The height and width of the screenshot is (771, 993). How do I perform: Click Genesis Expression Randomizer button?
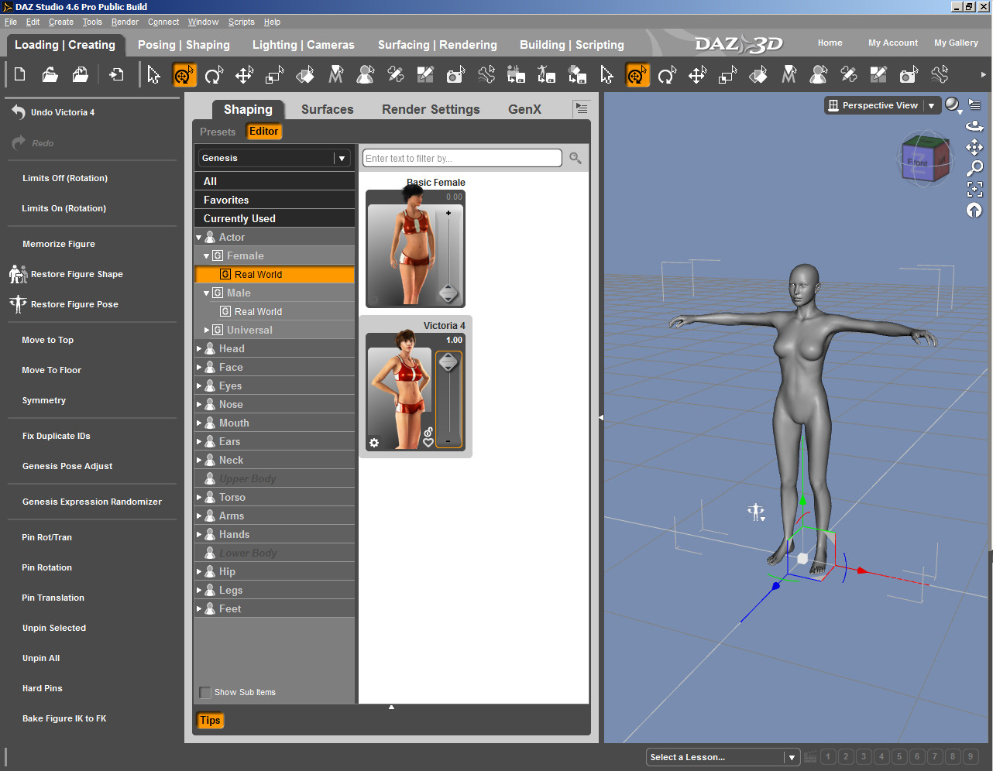pyautogui.click(x=92, y=502)
